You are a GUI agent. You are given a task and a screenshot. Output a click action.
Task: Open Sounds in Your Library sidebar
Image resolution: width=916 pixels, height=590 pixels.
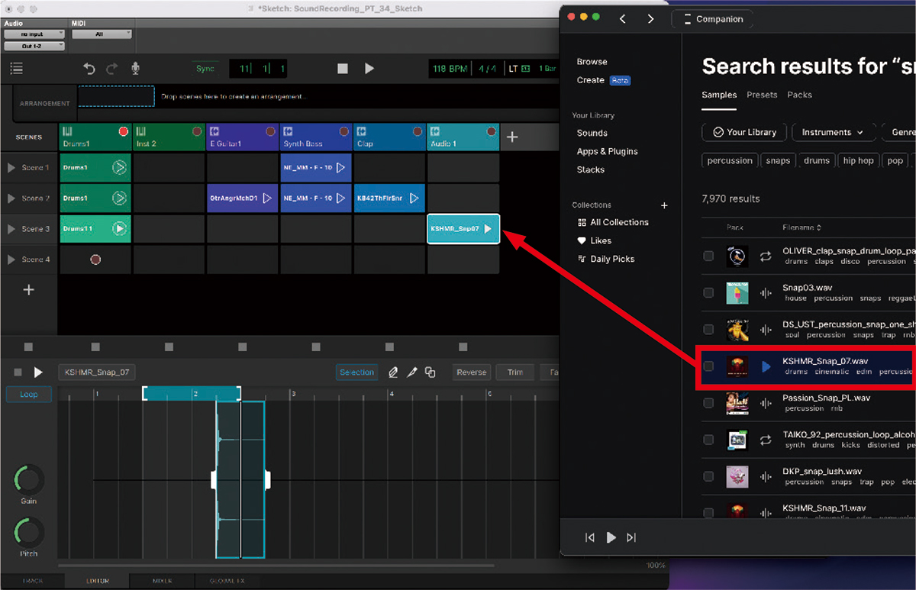pyautogui.click(x=592, y=133)
